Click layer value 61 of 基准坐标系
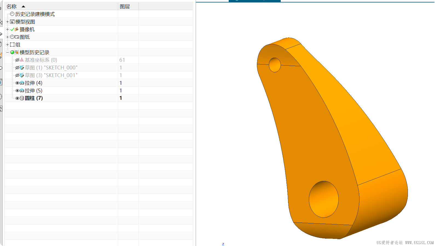This screenshot has width=435, height=246. click(122, 60)
